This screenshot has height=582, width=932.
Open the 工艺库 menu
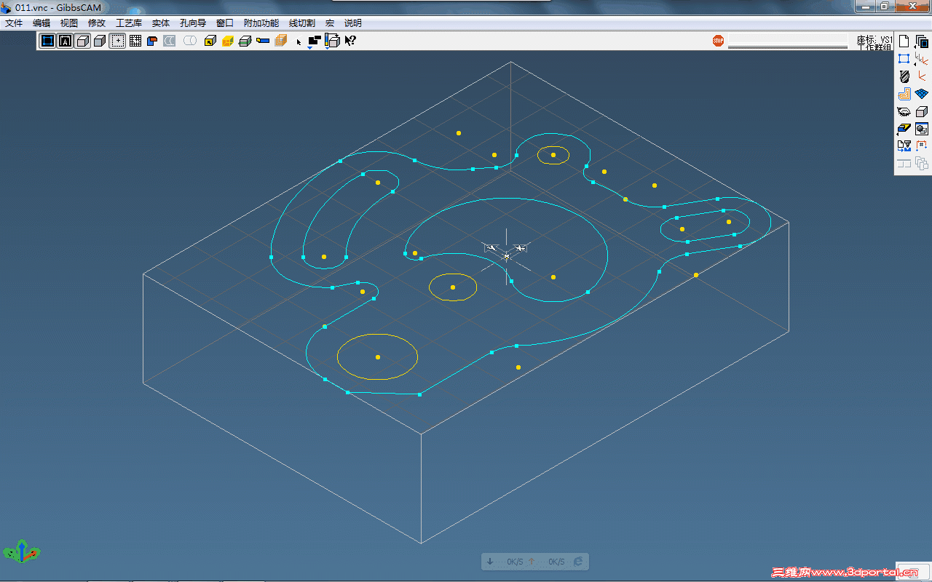coord(129,23)
